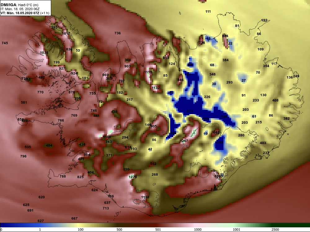Click the map value "1279"
This screenshot has width=310, height=232.
(x=133, y=177)
